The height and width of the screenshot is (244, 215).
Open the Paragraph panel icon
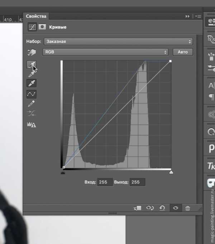211,97
